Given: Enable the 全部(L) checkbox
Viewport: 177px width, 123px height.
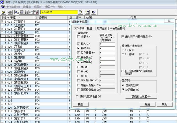Looking at the screenshot, I should 79,37.
